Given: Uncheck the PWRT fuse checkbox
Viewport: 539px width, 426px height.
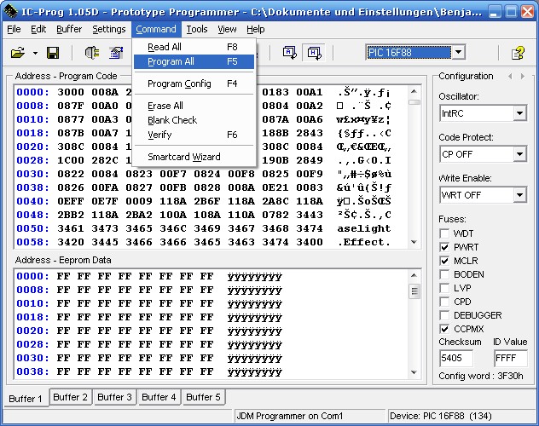Looking at the screenshot, I should click(x=444, y=247).
